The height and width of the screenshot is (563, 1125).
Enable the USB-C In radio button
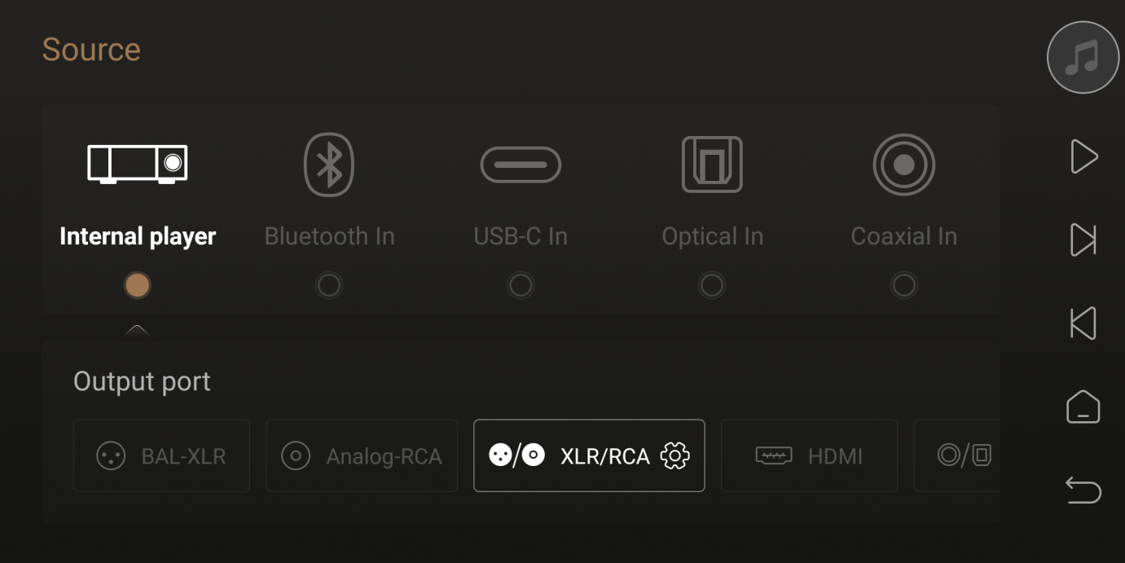(521, 285)
